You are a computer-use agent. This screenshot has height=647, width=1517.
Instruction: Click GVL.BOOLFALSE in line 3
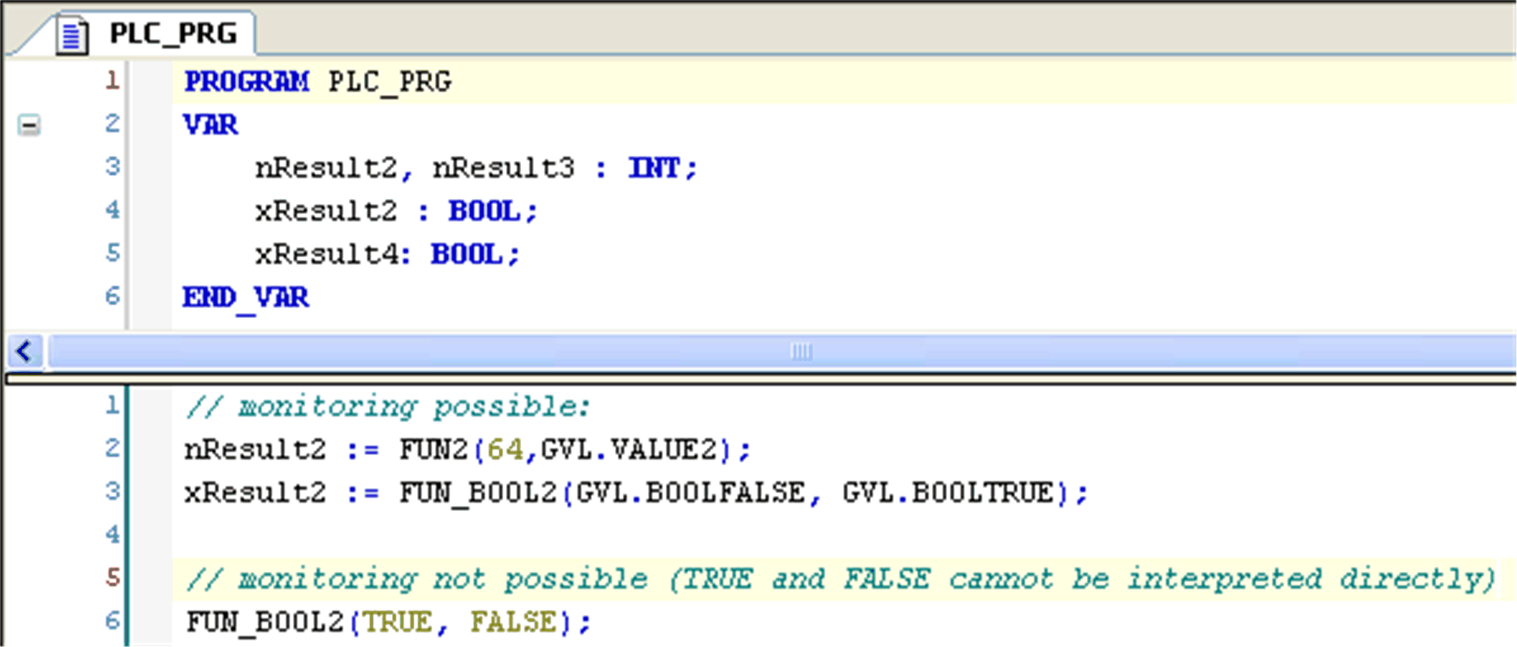[689, 493]
